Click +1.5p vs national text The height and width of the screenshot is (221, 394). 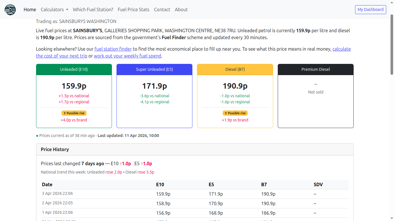(x=74, y=96)
